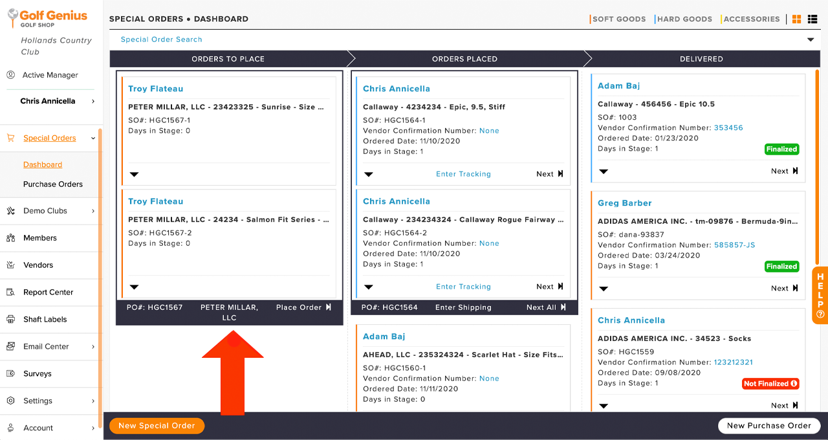Open Settings via the gear icon
This screenshot has height=440, width=828.
10,401
